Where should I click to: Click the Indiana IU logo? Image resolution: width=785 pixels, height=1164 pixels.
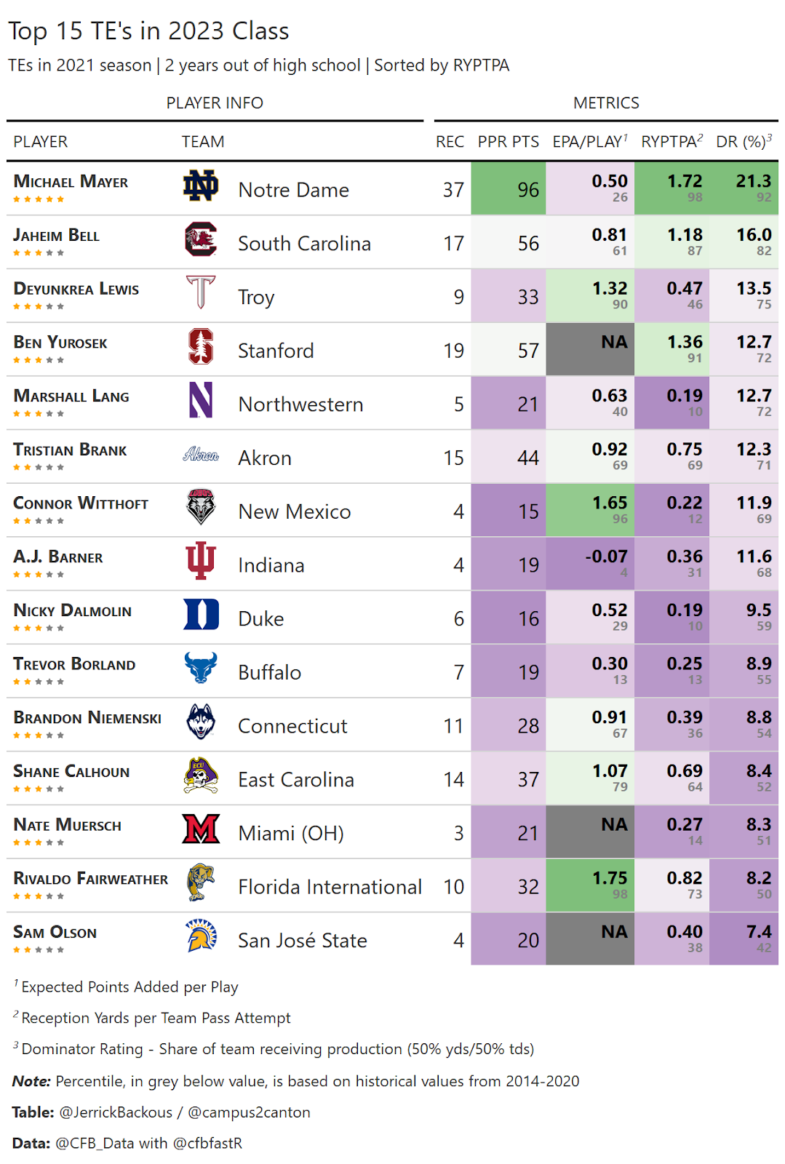(x=201, y=561)
